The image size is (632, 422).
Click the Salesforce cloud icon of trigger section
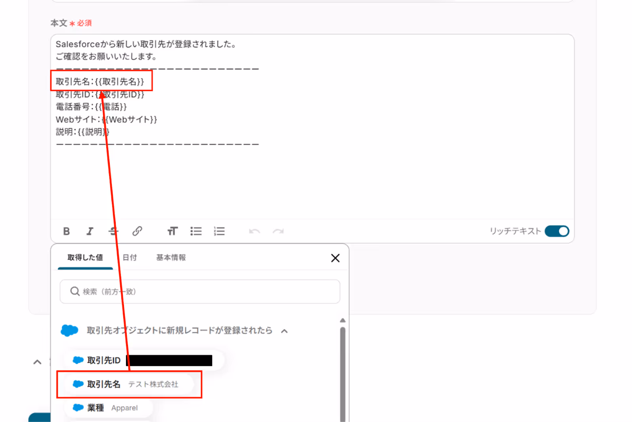pos(70,331)
